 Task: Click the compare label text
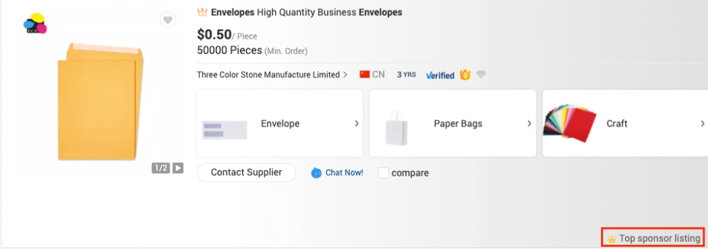point(410,173)
